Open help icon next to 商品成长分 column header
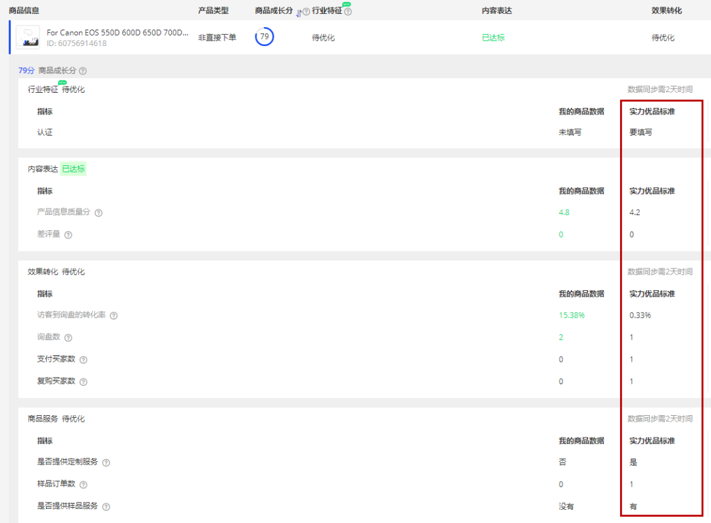 point(307,12)
